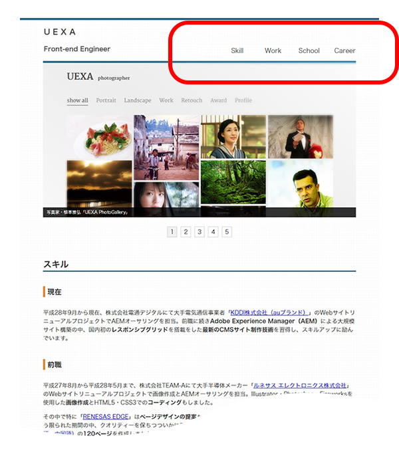
Task: Select slide page 1 button
Action: coord(172,232)
